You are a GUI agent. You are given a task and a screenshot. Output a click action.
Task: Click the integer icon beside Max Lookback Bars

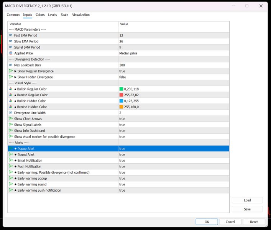[11, 65]
